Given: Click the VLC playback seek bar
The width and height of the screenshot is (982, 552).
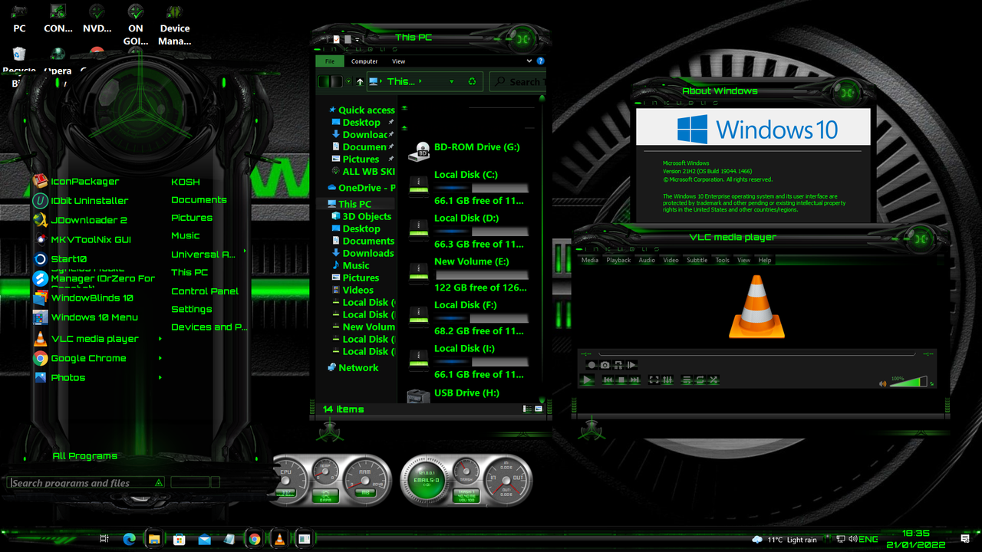Looking at the screenshot, I should tap(756, 353).
